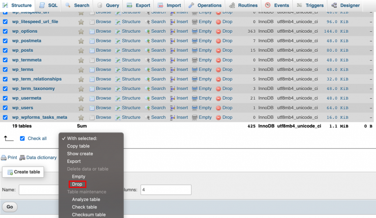Screen dimensions: 376x218
Task: Click star icon for wp_terms row
Action: [x=81, y=69]
